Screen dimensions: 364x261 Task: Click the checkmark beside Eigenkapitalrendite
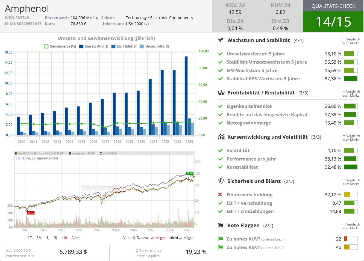pyautogui.click(x=221, y=106)
